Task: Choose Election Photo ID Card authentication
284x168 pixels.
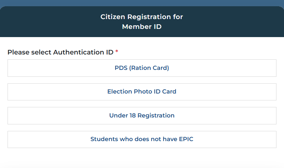Action: (x=142, y=92)
